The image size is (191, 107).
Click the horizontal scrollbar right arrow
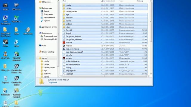(x=148, y=76)
